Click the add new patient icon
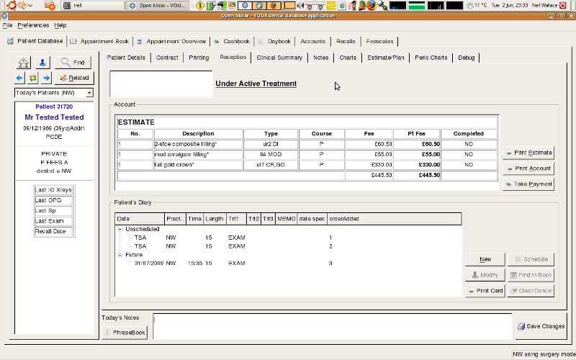 tap(42, 63)
